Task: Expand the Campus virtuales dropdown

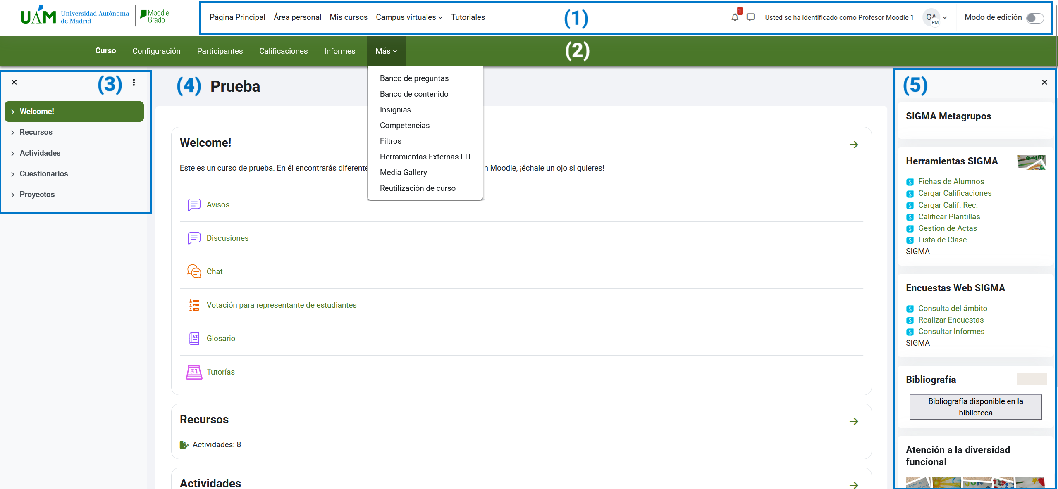Action: click(409, 17)
